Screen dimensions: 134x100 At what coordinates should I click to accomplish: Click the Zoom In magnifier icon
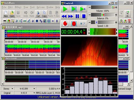(128, 14)
